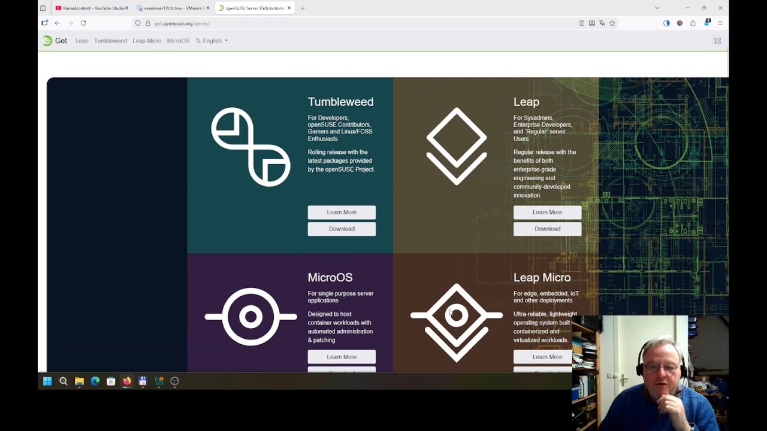Reload the current page
The height and width of the screenshot is (431, 767).
click(x=83, y=23)
